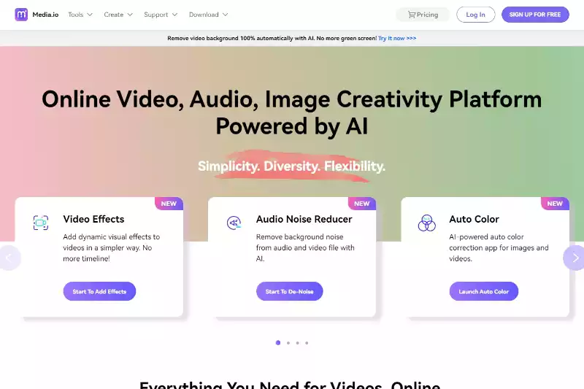
Task: Click the Audio Noise Reducer speaker icon
Action: 234,223
